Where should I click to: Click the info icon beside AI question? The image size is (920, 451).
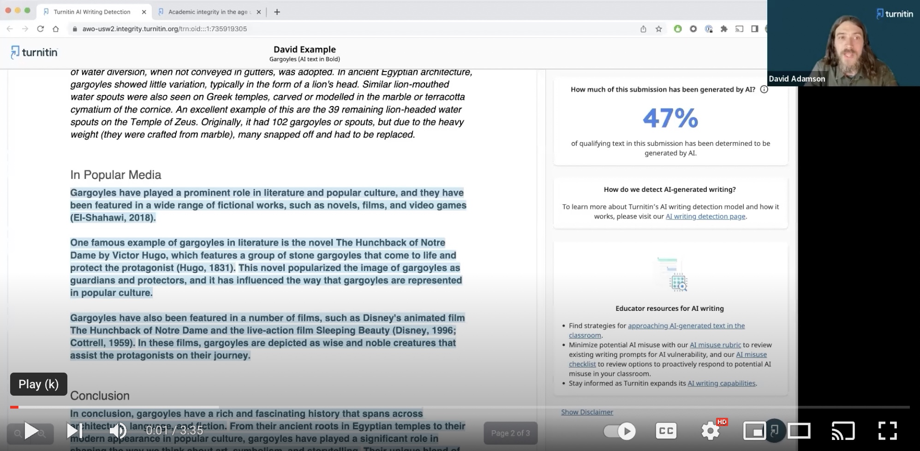pyautogui.click(x=764, y=89)
